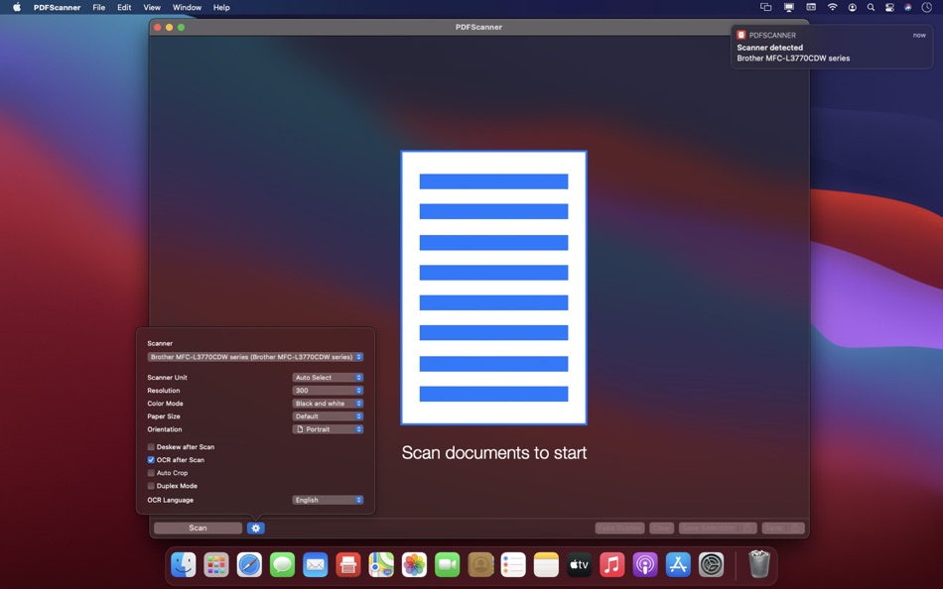Open Notes from the dock
The image size is (943, 589).
(x=546, y=565)
